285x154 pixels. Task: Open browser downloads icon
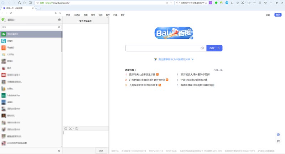pos(237,3)
